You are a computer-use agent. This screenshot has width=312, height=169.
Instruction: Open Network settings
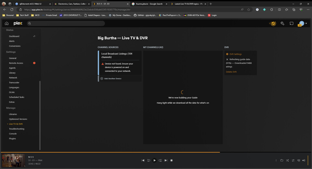(13, 78)
